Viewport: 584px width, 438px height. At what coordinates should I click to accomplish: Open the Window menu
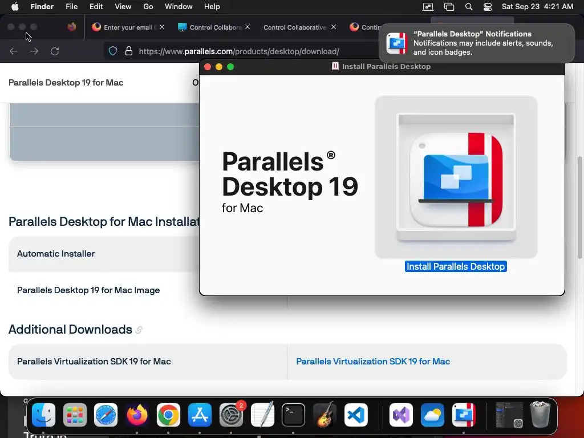tap(179, 7)
